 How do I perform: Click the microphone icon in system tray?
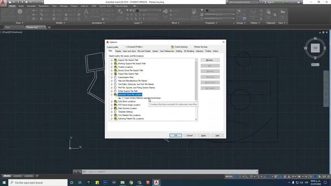pyautogui.click(x=293, y=182)
